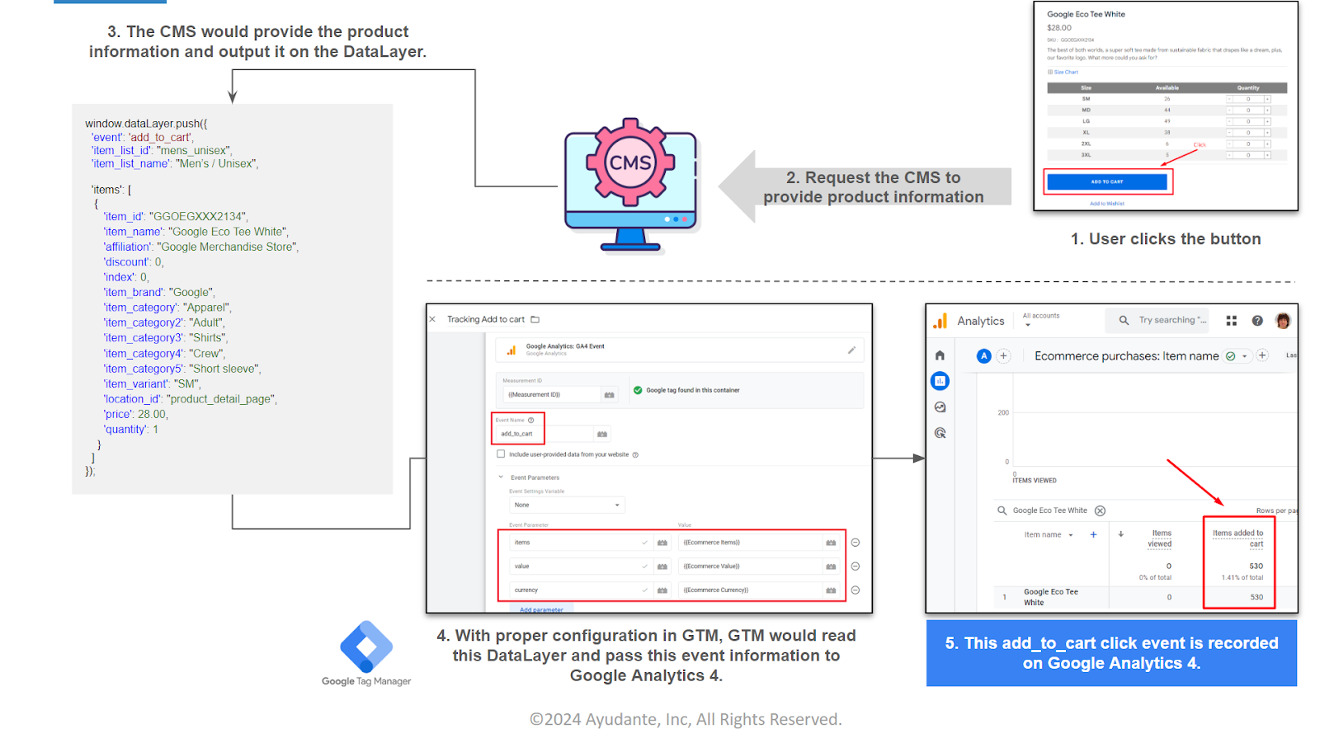The height and width of the screenshot is (743, 1320).
Task: Click the Google Eco Tee White product title
Action: point(1086,14)
